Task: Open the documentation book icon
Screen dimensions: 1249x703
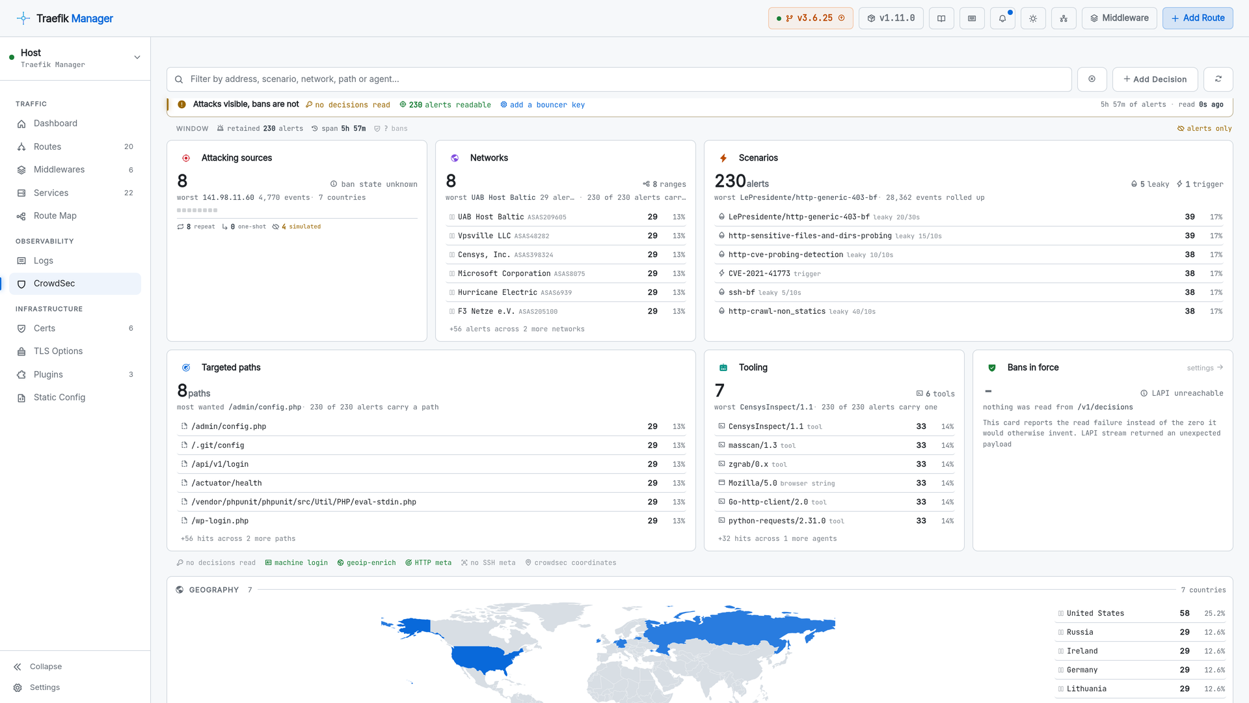Action: 941,18
